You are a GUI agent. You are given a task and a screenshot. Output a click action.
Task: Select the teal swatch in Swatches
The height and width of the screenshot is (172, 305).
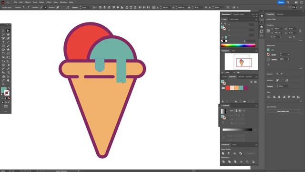[241, 88]
